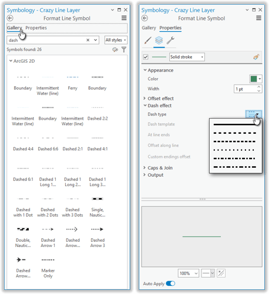Click the gallery view options icon beside funnel
Screen dimensions: 269x294
coord(115,50)
